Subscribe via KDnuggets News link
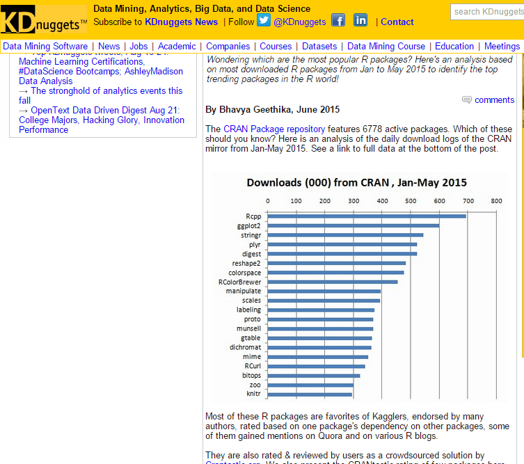The height and width of the screenshot is (464, 524). coord(181,22)
